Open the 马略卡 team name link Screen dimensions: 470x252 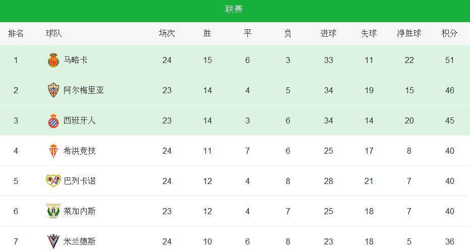tap(76, 60)
